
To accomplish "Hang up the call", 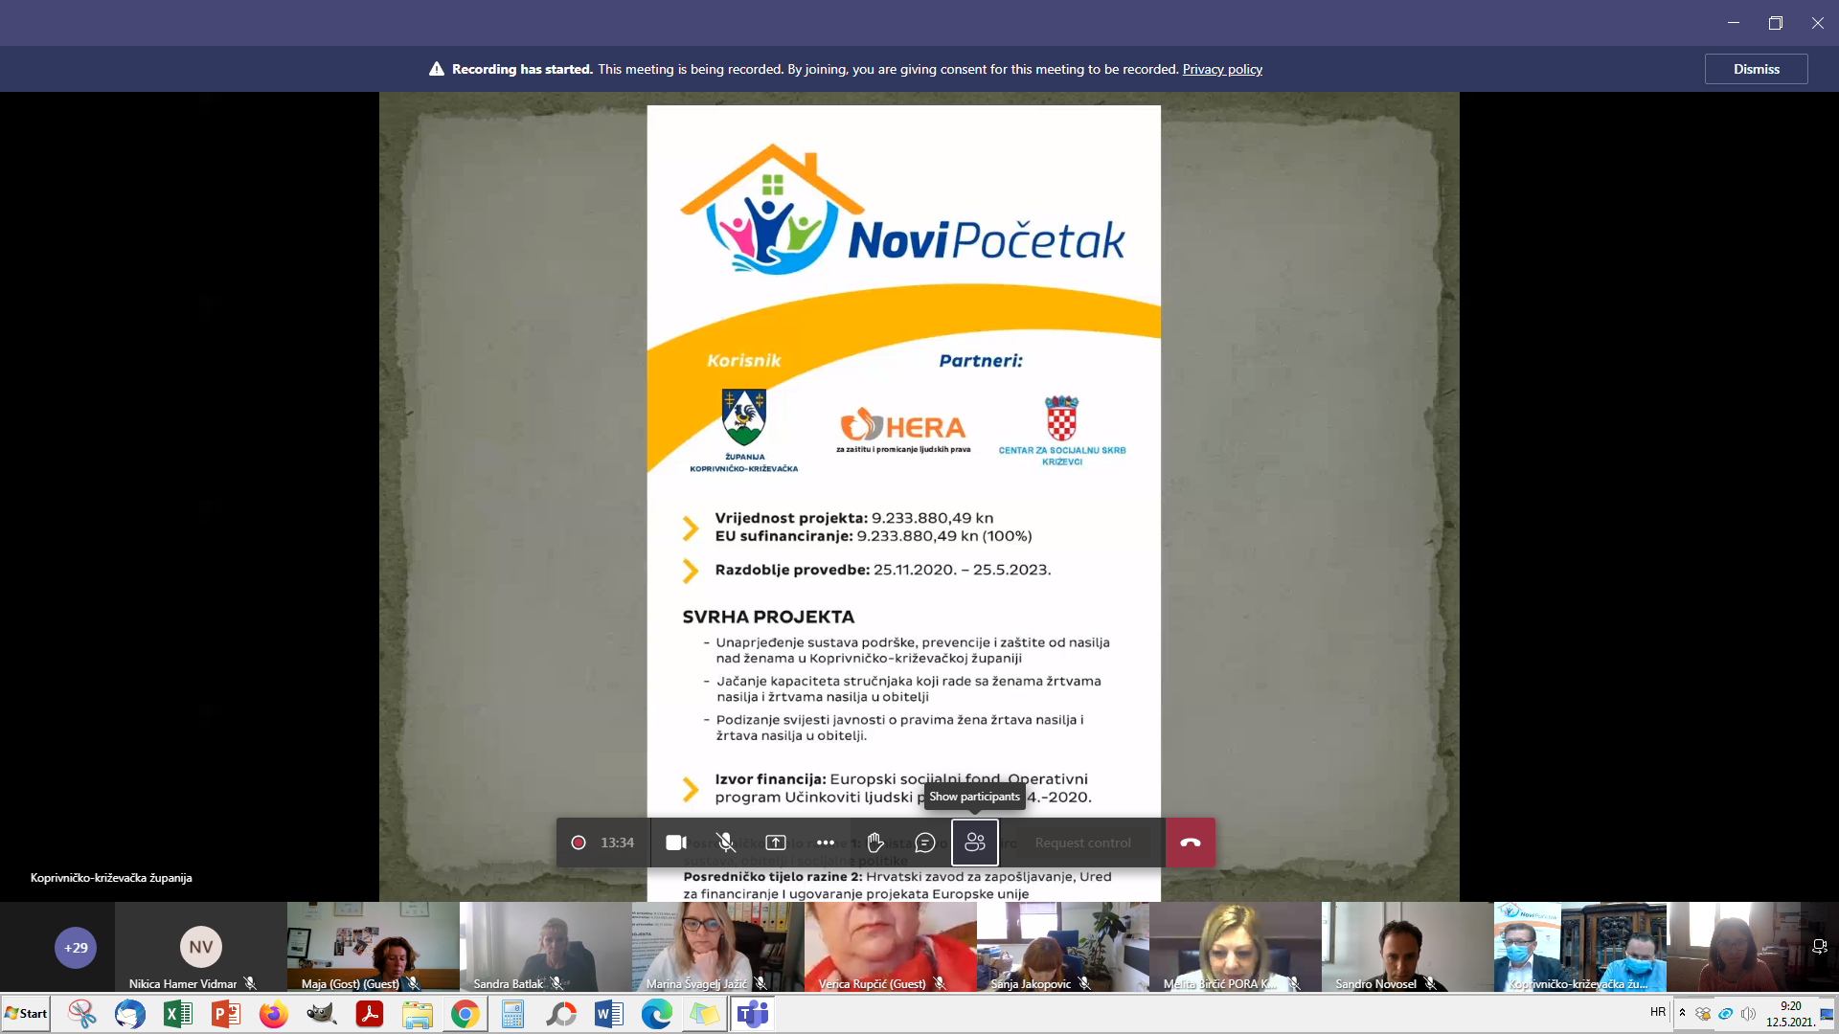I will pyautogui.click(x=1191, y=843).
